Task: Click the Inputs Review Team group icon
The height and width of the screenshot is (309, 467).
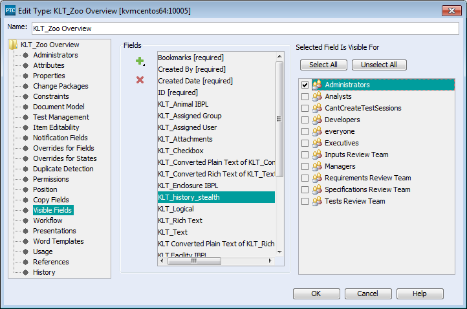Action: (317, 154)
